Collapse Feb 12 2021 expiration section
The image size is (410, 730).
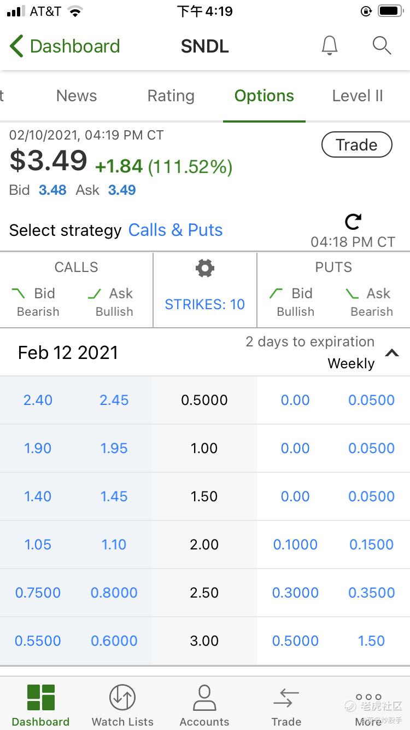[x=391, y=353]
